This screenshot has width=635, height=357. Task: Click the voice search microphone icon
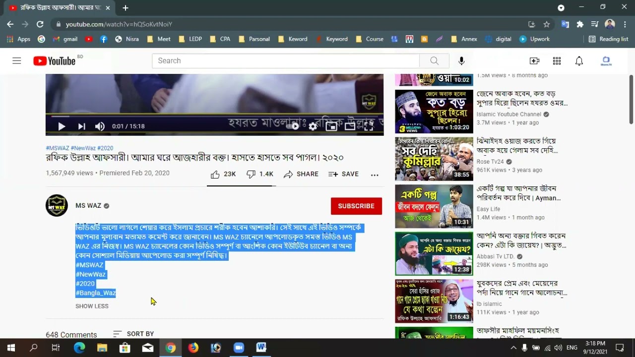tap(461, 60)
